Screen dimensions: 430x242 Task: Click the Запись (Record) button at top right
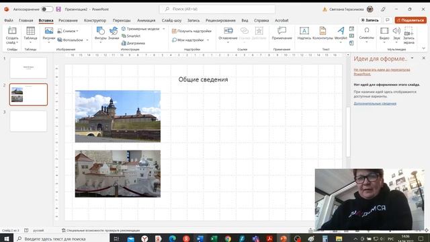pos(370,20)
